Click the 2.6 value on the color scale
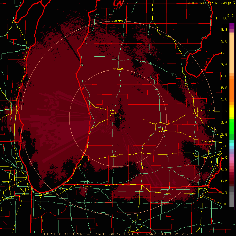 point(224,135)
